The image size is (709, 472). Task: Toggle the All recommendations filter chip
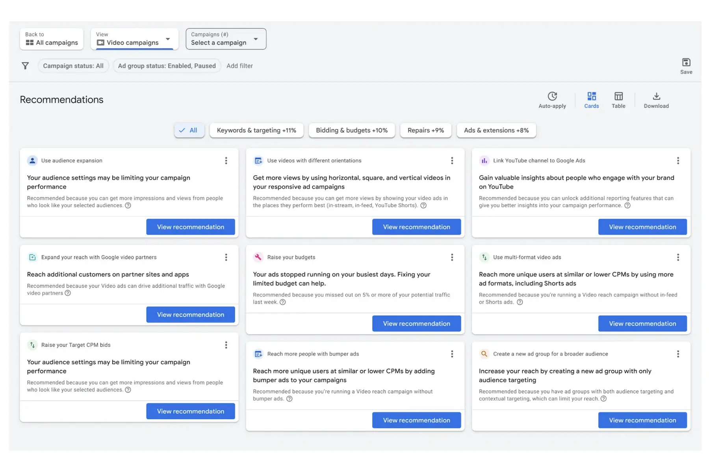pyautogui.click(x=189, y=131)
